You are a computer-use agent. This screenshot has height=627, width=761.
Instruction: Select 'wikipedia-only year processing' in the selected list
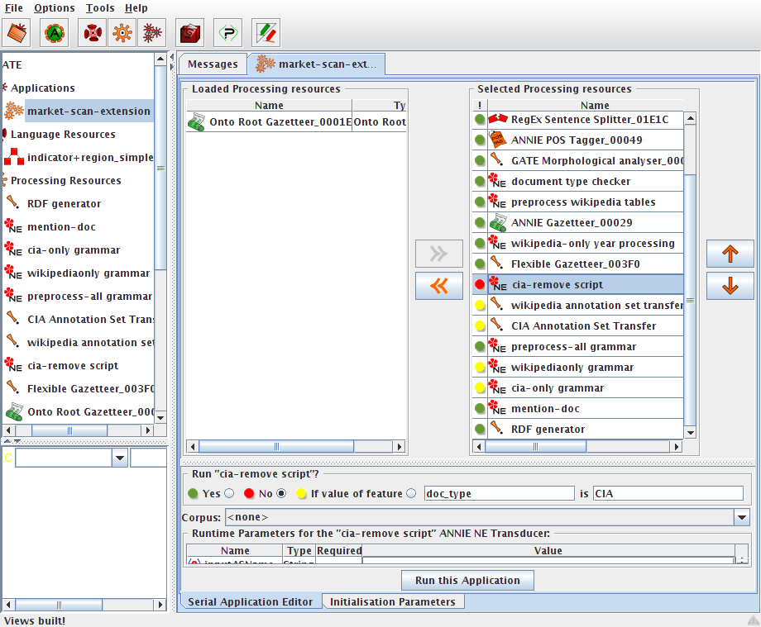tap(586, 243)
